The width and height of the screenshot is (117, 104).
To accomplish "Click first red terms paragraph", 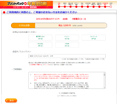I will [61, 77].
